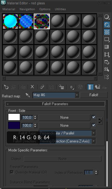Open the Falloff Type dropdown
The width and height of the screenshot is (112, 189).
pyautogui.click(x=93, y=133)
